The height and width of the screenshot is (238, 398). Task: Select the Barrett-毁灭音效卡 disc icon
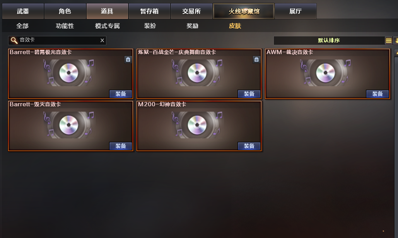(x=68, y=125)
